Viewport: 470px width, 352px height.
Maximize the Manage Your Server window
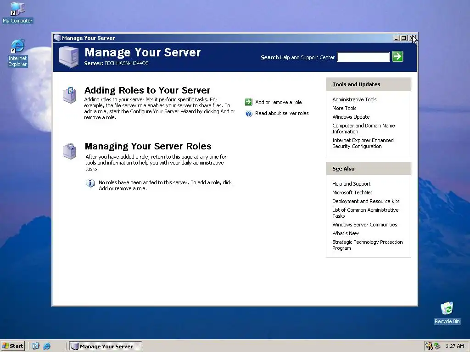[x=403, y=38]
